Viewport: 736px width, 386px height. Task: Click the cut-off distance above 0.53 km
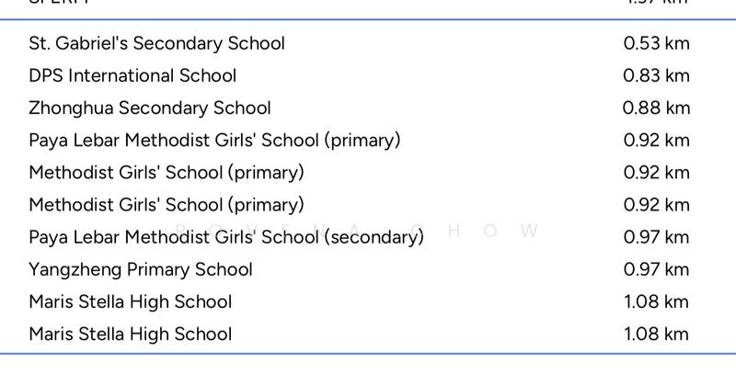[656, 3]
